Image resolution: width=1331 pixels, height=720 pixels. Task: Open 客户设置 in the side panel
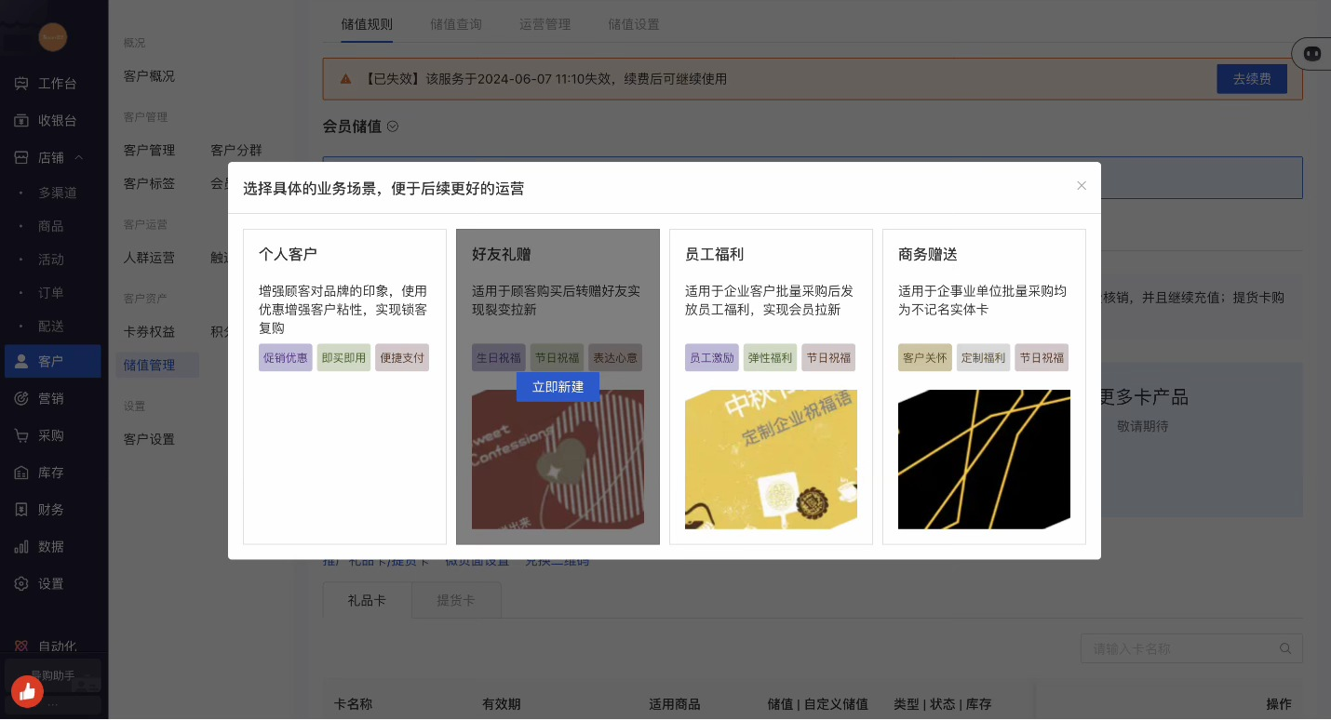pos(149,439)
